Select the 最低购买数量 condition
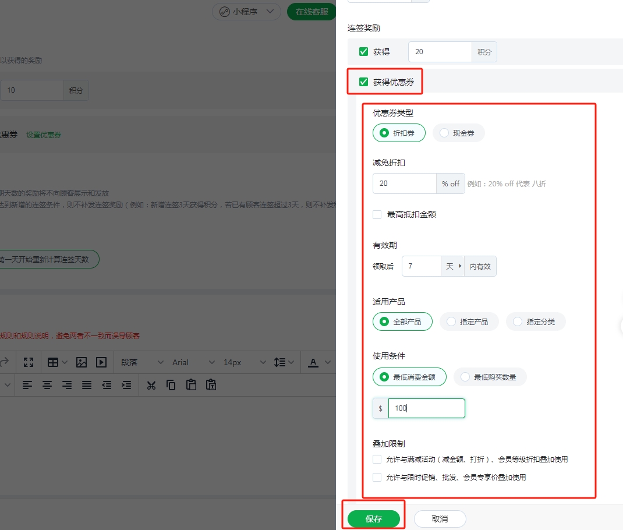The height and width of the screenshot is (530, 623). (490, 377)
